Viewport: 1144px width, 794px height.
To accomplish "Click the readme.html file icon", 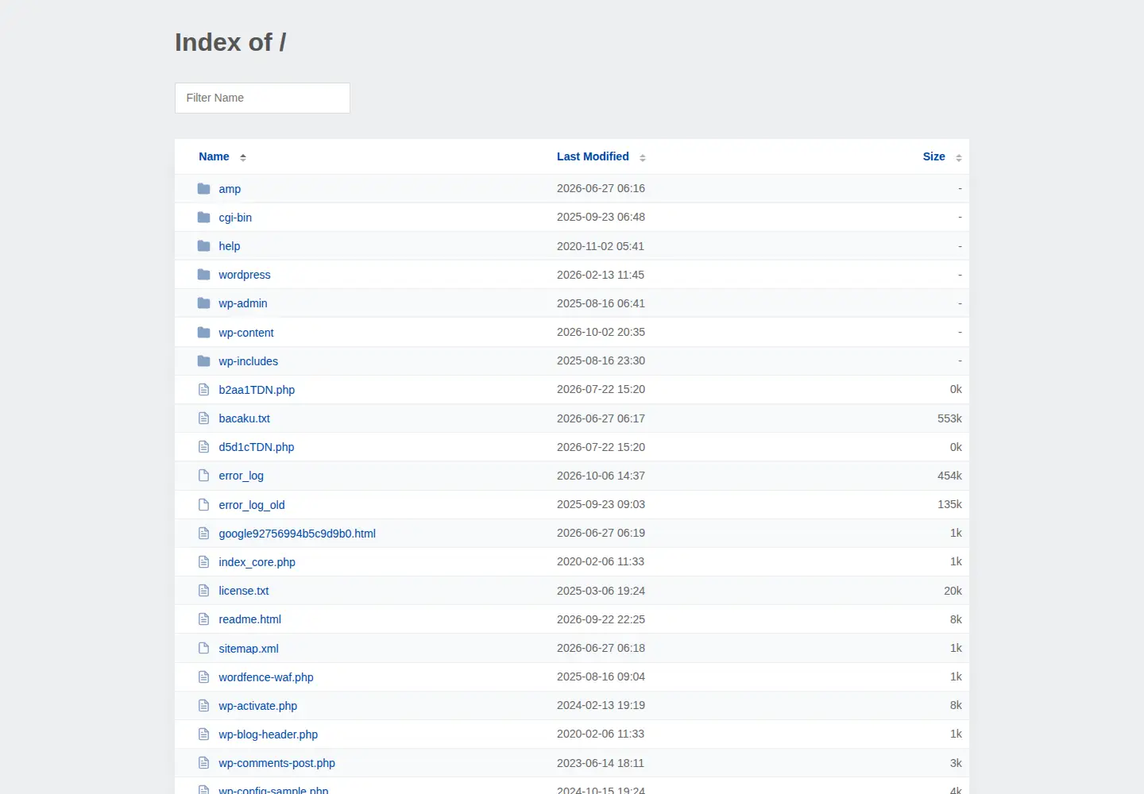I will point(204,619).
